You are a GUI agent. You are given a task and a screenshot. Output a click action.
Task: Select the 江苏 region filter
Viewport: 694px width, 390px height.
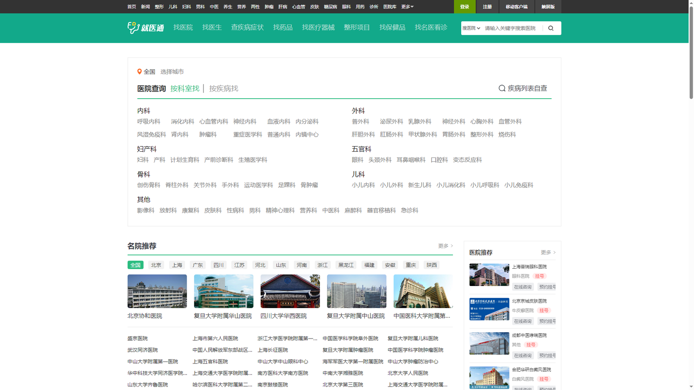click(240, 265)
